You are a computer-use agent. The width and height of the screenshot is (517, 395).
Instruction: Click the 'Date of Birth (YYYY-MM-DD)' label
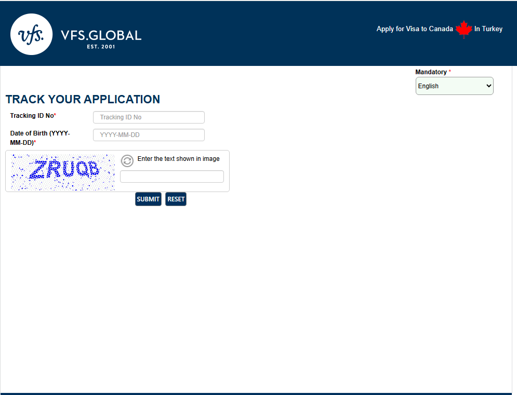40,138
